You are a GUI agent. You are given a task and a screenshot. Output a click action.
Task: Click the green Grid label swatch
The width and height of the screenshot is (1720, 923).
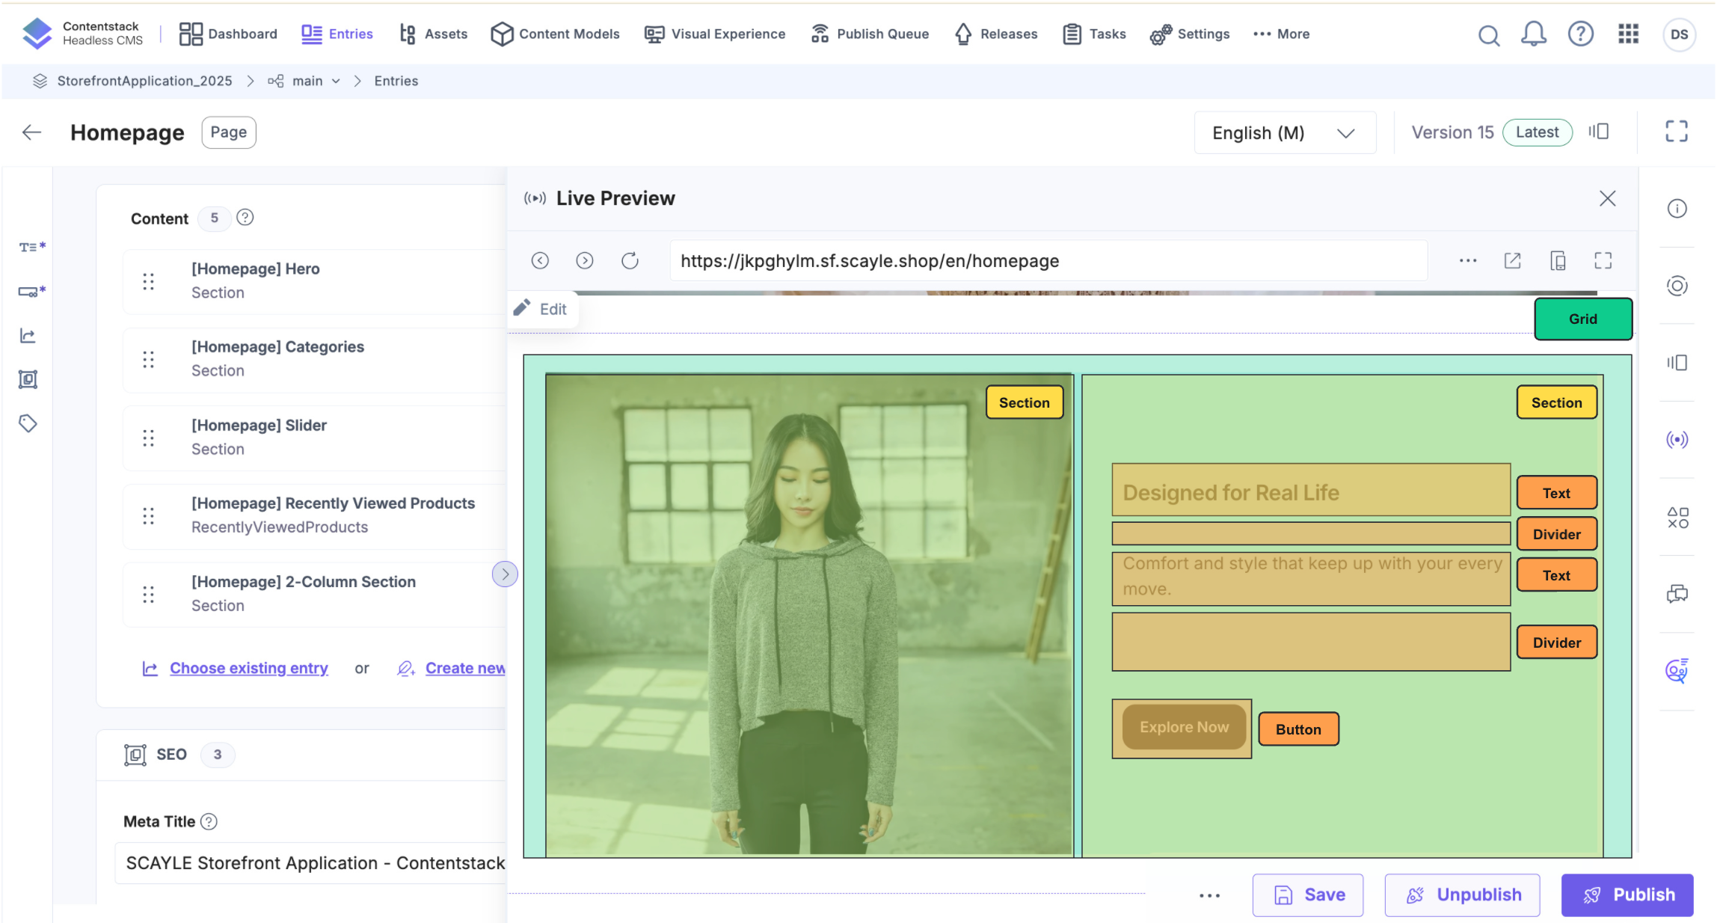pos(1582,319)
